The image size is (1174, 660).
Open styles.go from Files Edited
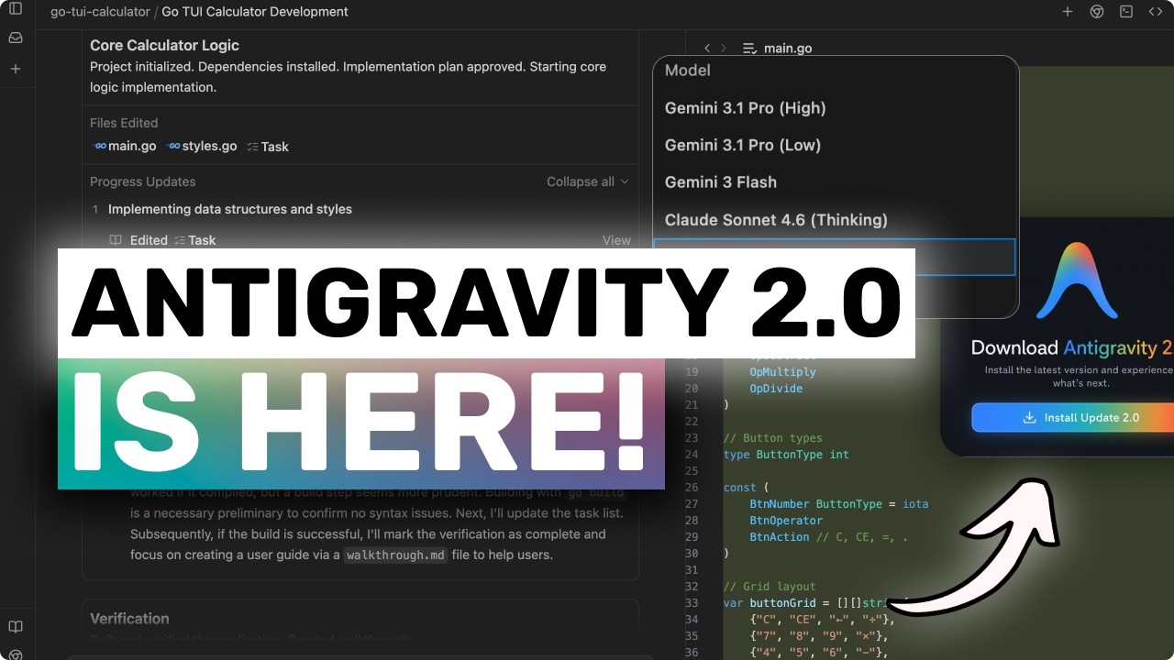[202, 147]
